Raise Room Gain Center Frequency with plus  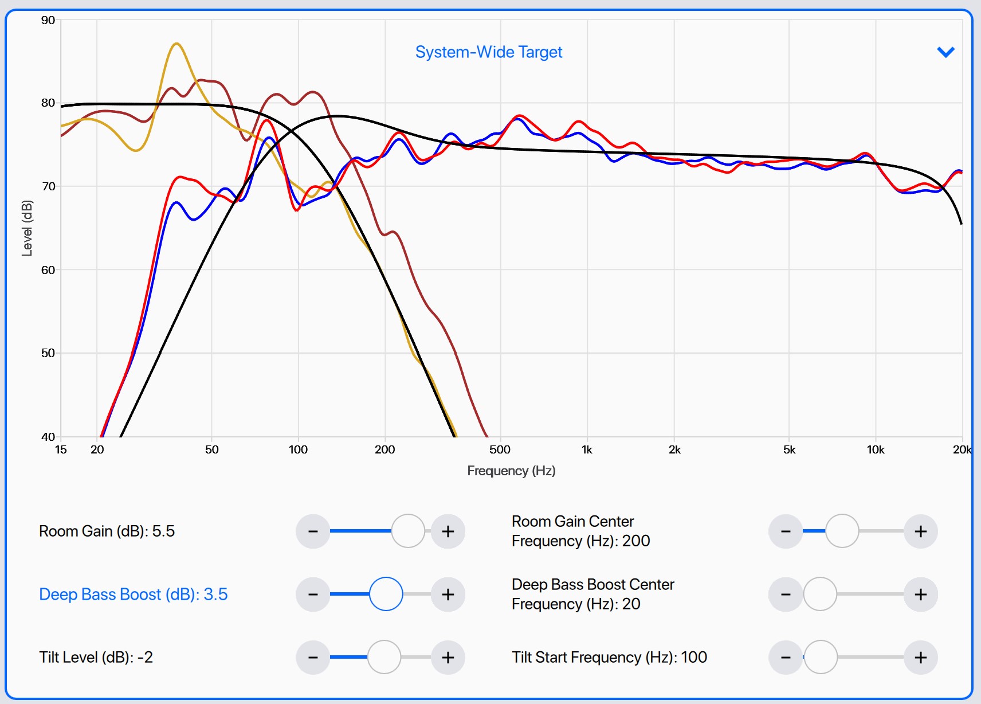pos(921,531)
